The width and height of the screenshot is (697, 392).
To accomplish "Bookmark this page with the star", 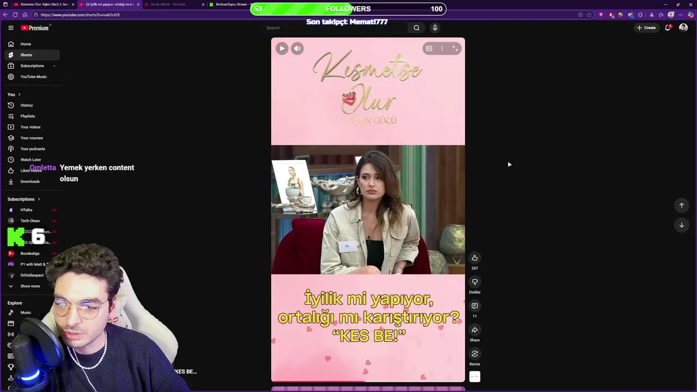I will tap(589, 15).
